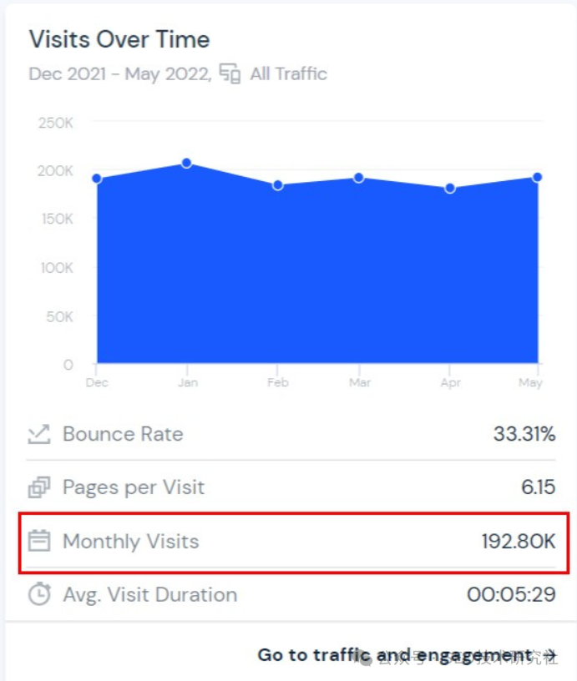This screenshot has width=577, height=681.
Task: Click the 6.15 pages per visit value
Action: (x=538, y=487)
